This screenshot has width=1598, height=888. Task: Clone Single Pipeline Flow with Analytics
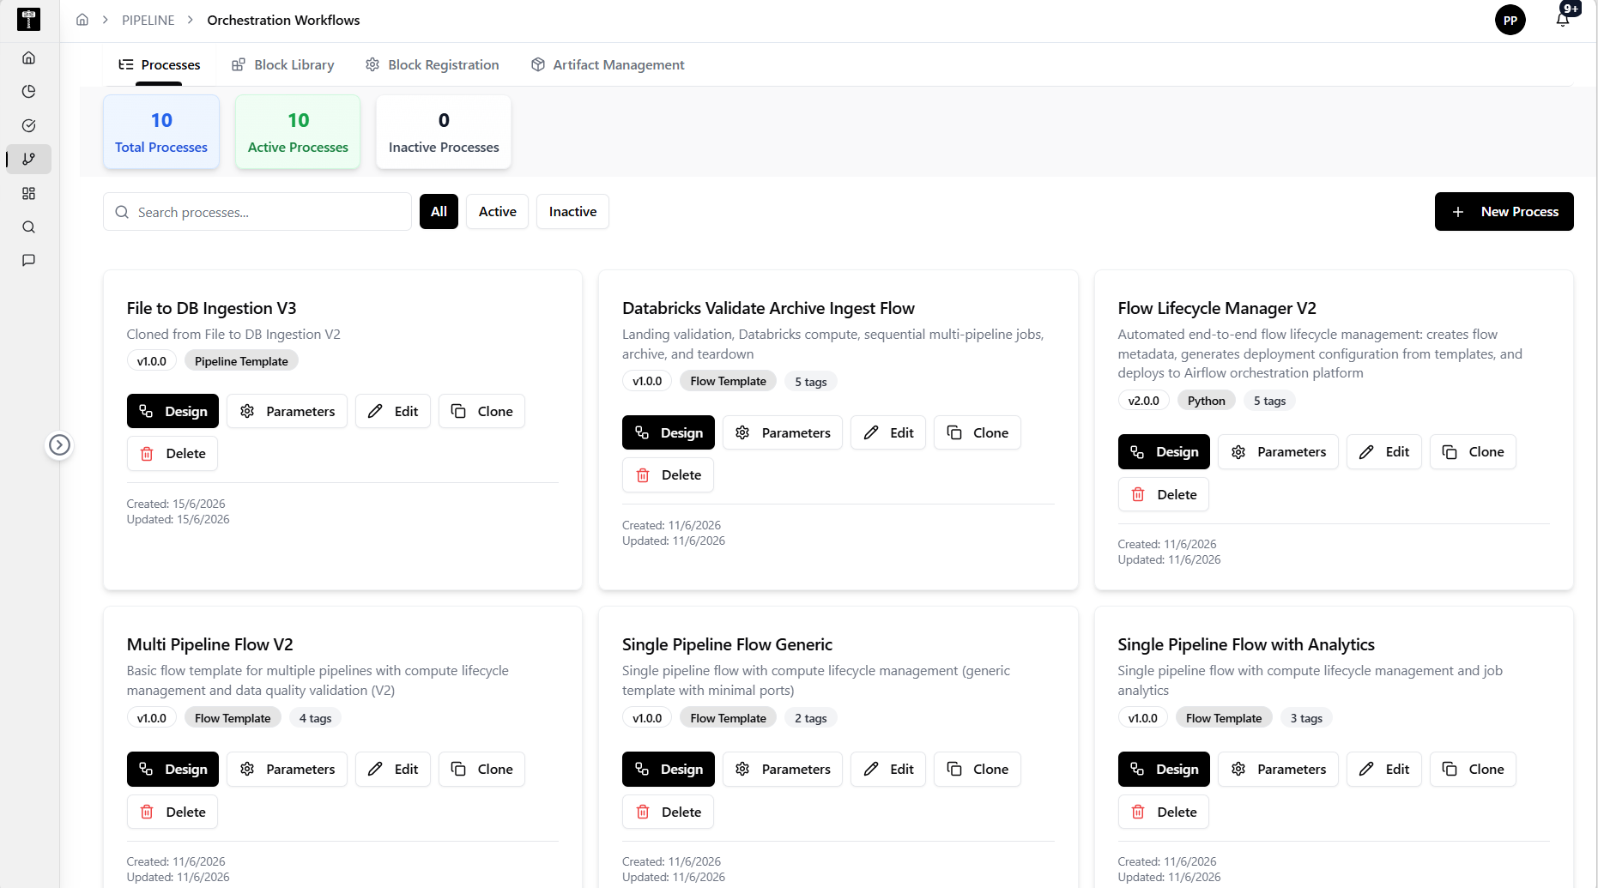pyautogui.click(x=1473, y=769)
